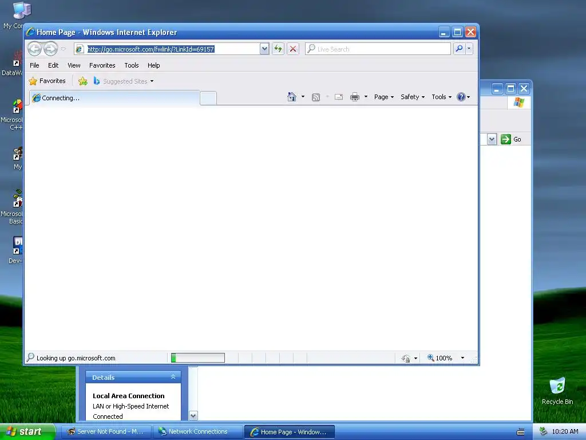
Task: Go back with the Back arrow button
Action: coord(34,49)
